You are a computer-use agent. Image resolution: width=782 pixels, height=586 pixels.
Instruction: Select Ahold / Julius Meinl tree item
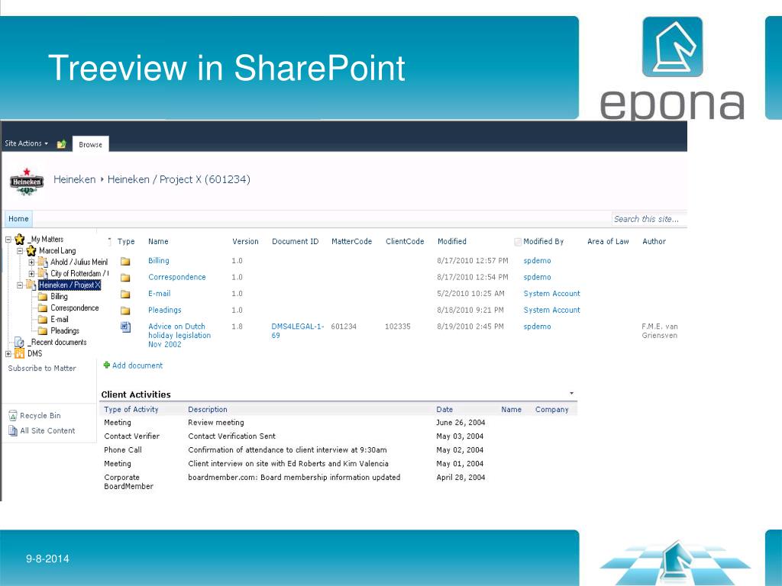(79, 262)
